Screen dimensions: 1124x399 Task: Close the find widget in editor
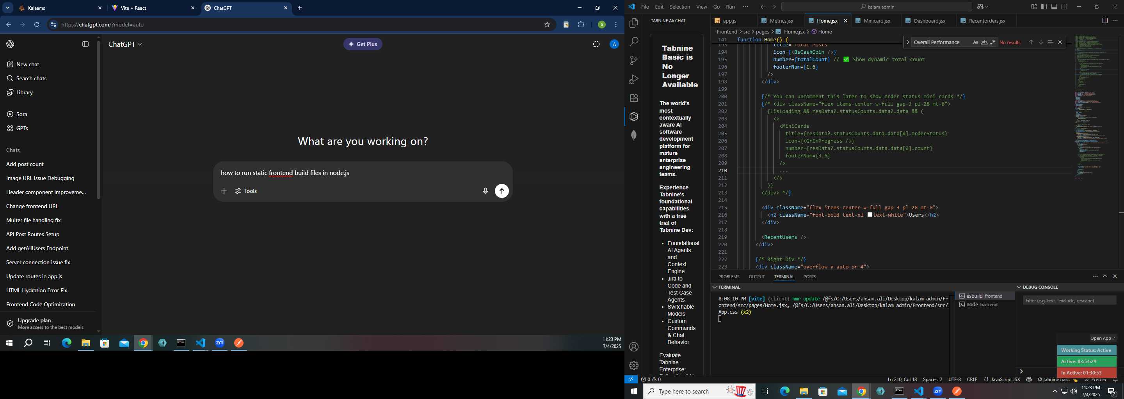click(1060, 42)
